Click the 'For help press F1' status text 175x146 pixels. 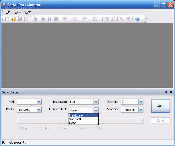[14, 143]
